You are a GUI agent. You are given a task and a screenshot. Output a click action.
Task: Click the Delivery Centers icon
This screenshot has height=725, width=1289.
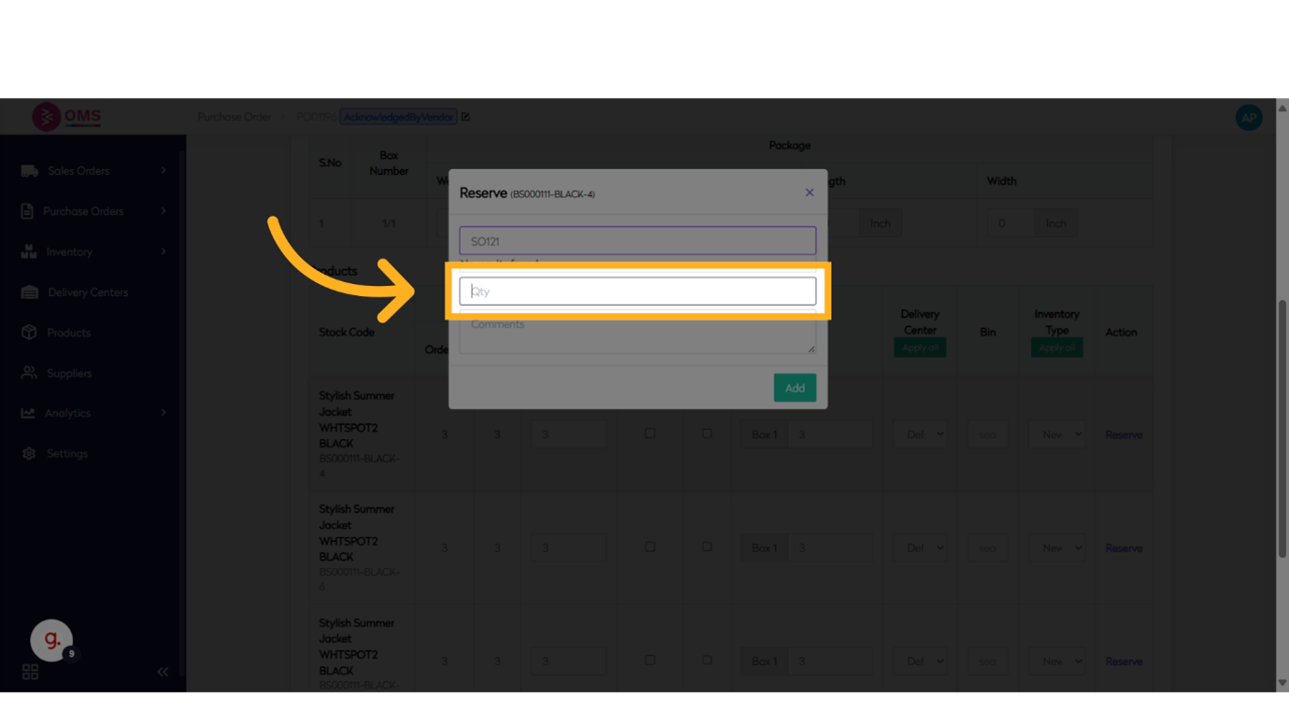pyautogui.click(x=29, y=292)
